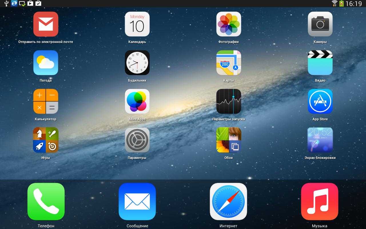Launch the green Телефон phone app
The height and width of the screenshot is (229, 366).
point(46,202)
